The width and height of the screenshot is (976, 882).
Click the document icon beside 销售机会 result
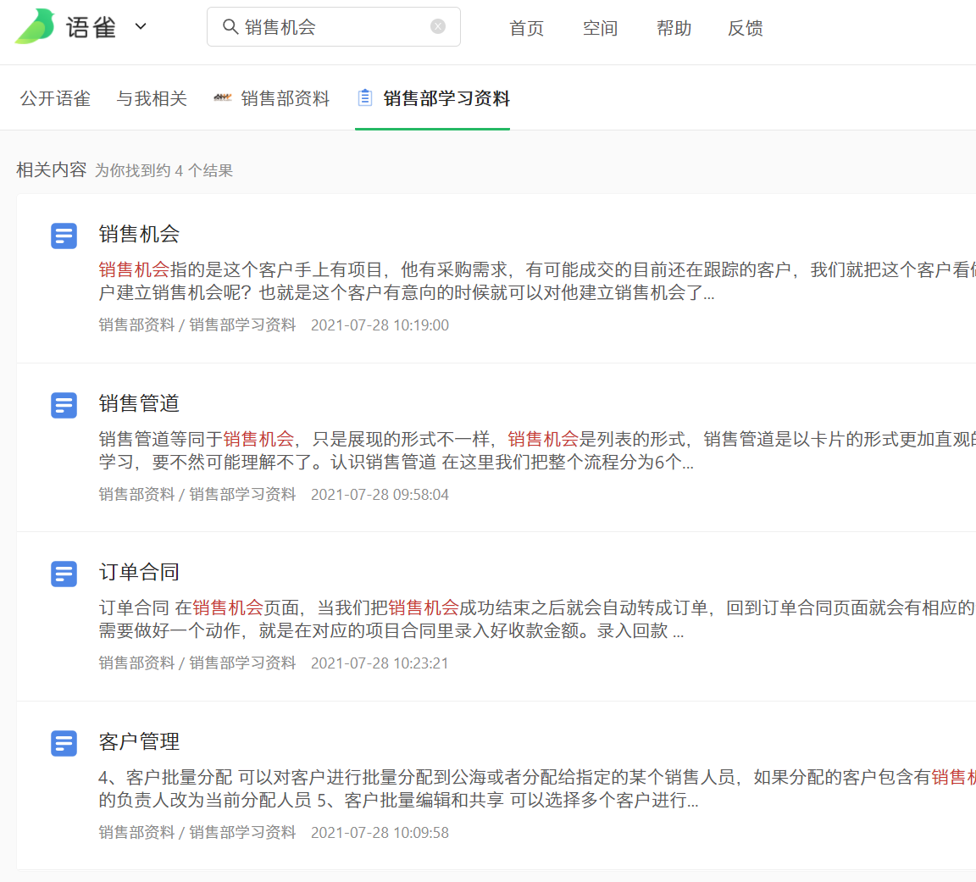click(64, 236)
